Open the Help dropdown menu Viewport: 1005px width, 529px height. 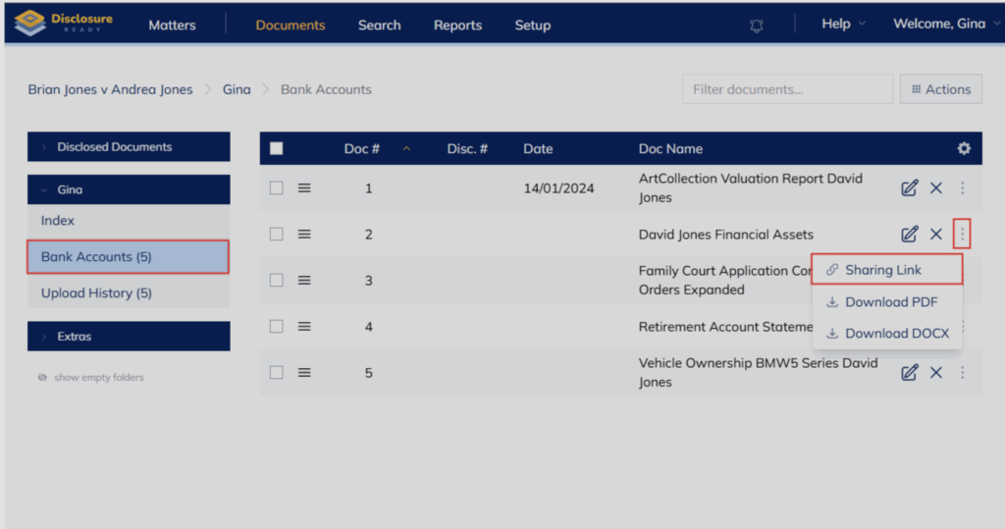[843, 25]
